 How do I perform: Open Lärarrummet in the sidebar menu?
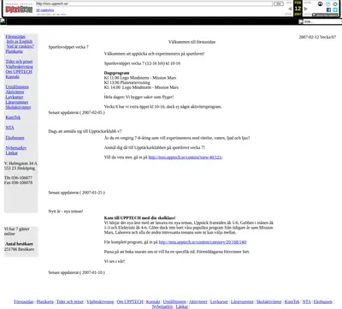pyautogui.click(x=17, y=102)
